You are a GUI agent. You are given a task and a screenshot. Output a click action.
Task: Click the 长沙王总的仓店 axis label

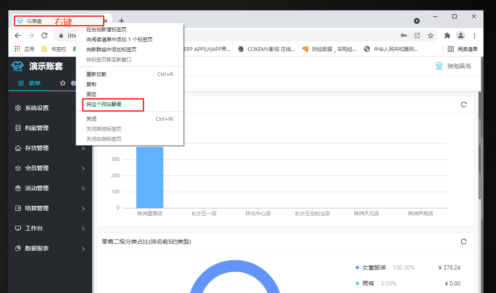pyautogui.click(x=313, y=214)
